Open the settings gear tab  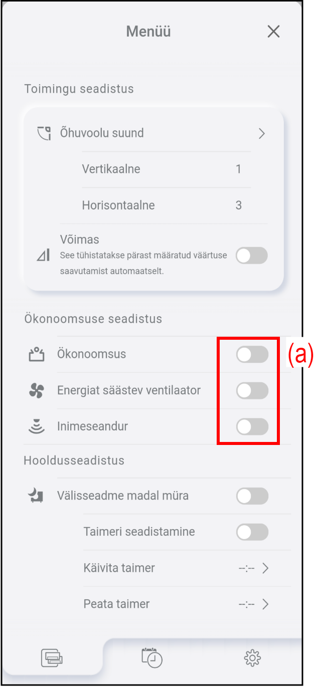[252, 657]
